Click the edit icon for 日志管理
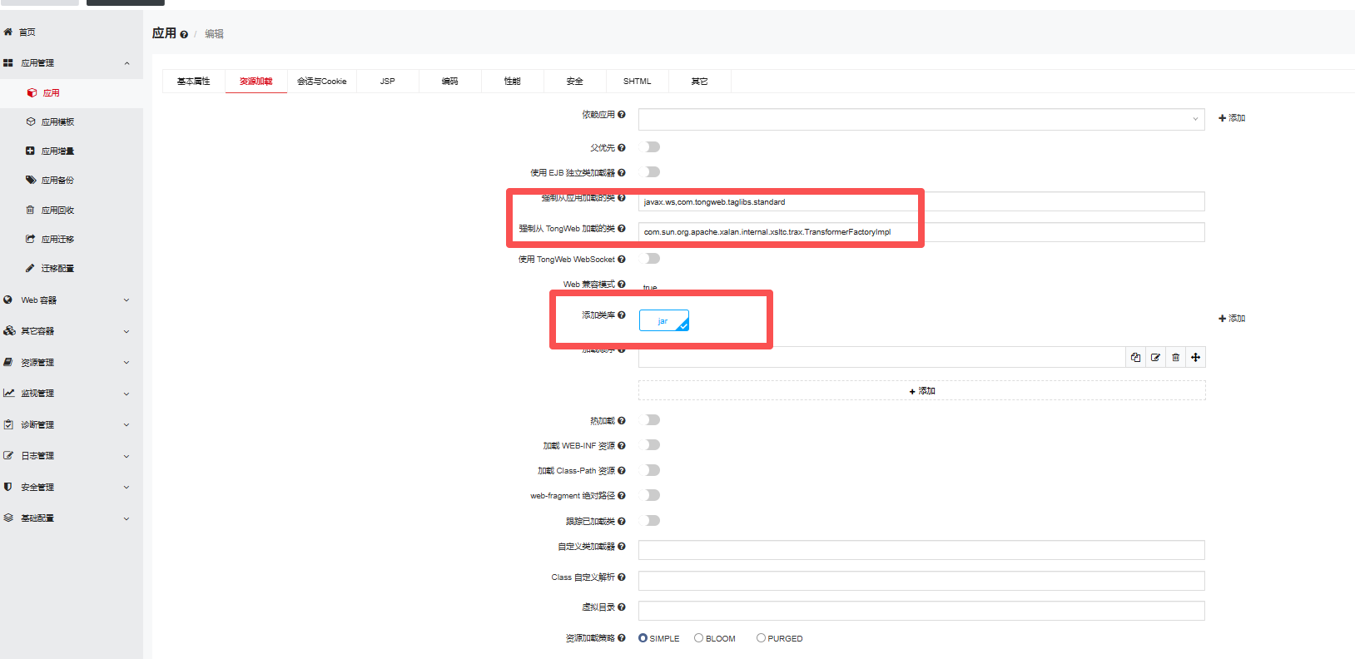This screenshot has width=1355, height=659. (x=8, y=455)
